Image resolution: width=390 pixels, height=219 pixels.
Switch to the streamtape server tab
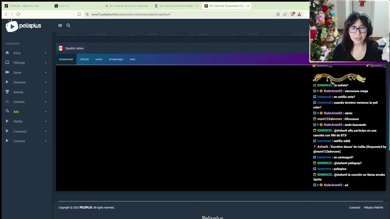click(x=116, y=59)
